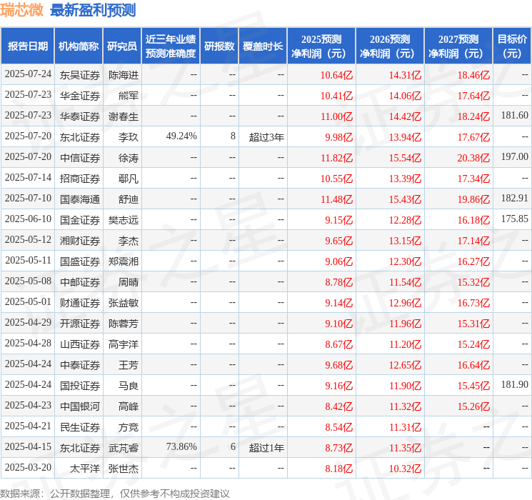Select the 2025预测净利润 column header
Screen dimensions: 532x500
321,46
